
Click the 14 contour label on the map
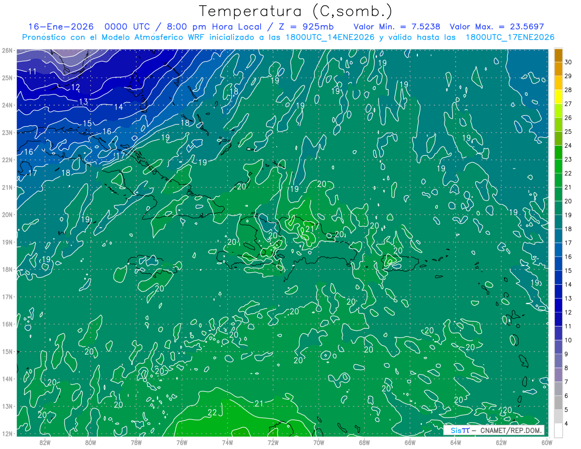click(x=119, y=107)
